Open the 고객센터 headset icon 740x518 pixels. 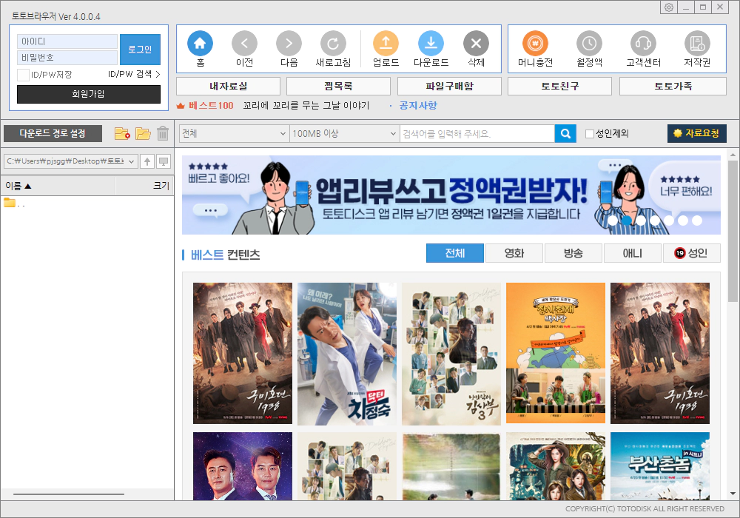[643, 44]
